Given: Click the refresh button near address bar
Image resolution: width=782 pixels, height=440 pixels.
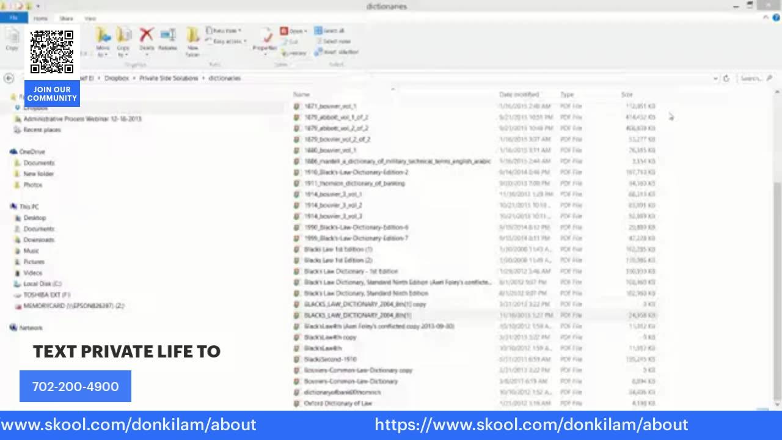Looking at the screenshot, I should tap(726, 78).
